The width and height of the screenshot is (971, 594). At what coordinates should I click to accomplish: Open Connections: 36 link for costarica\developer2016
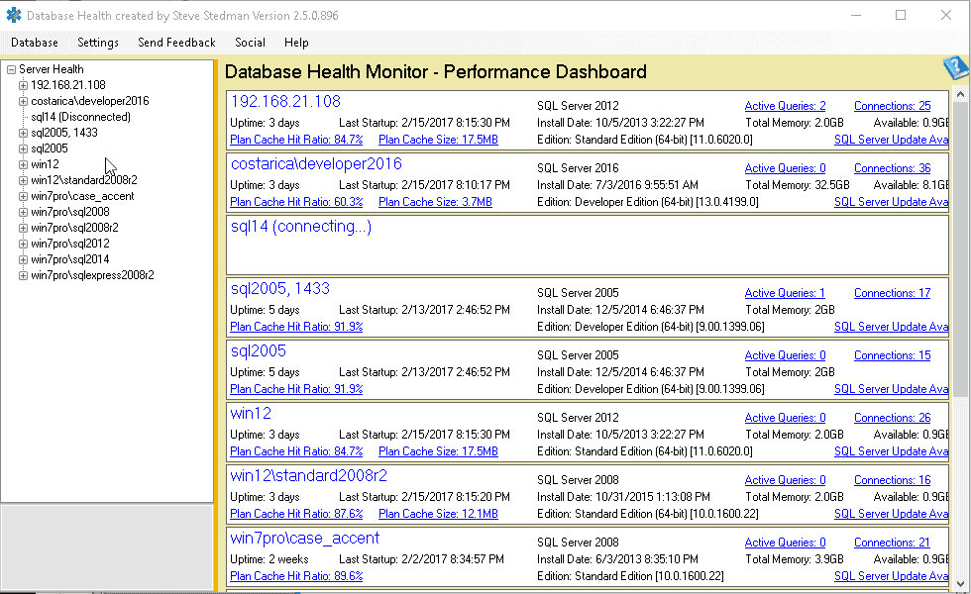893,168
